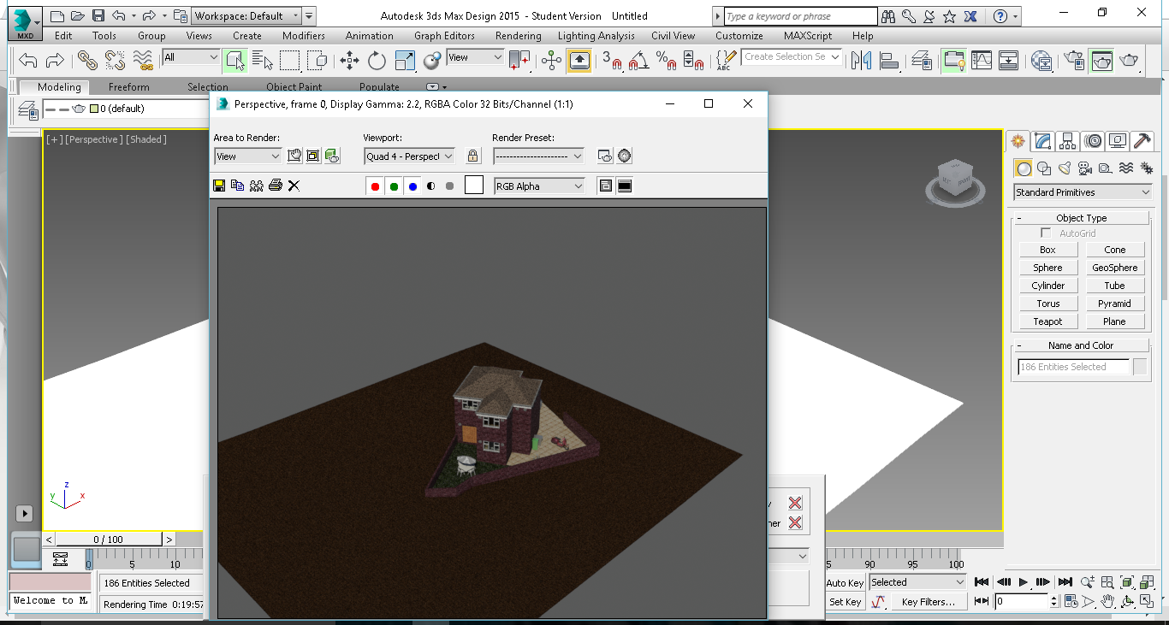1169x625 pixels.
Task: Open the Rendering menu
Action: pos(518,36)
